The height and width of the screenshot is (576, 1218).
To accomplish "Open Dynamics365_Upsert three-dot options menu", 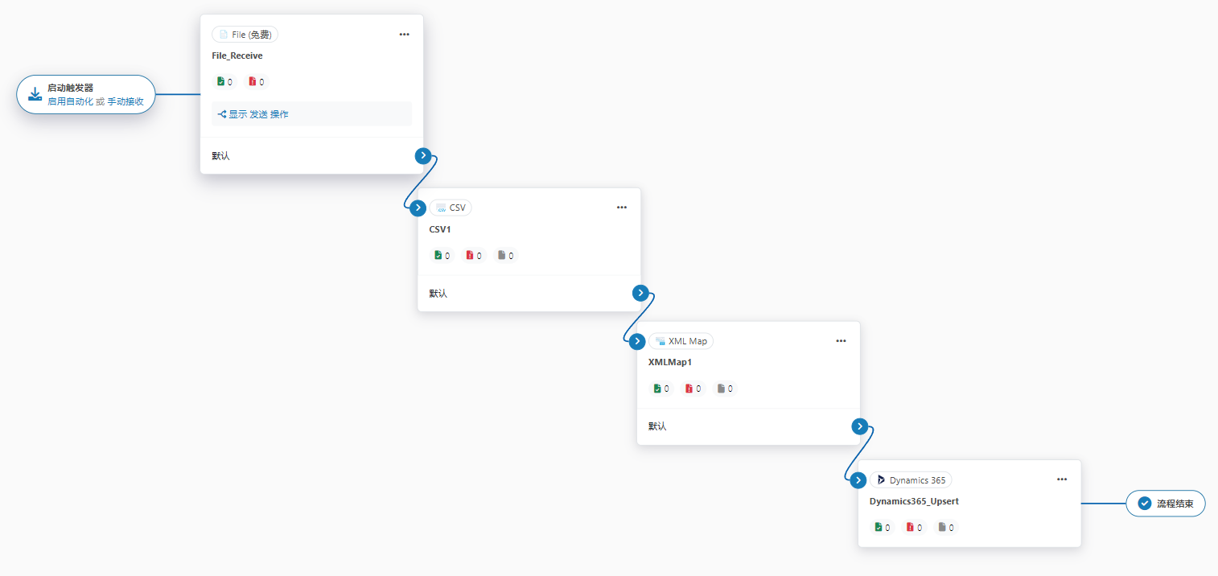I will 1061,480.
